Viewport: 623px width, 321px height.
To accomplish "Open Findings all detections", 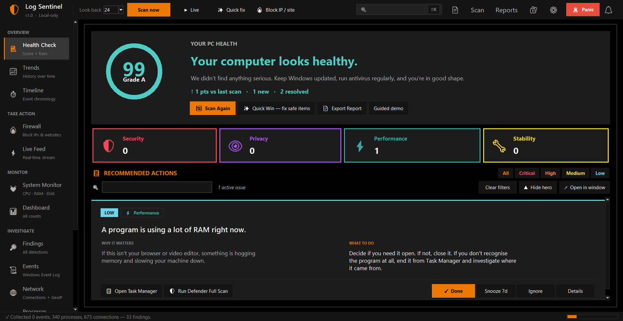I will pyautogui.click(x=37, y=247).
